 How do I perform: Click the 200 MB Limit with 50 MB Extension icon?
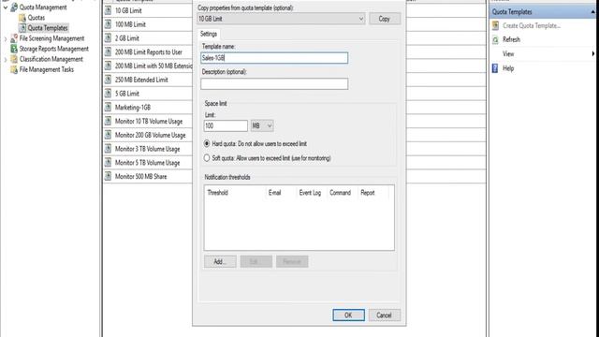pyautogui.click(x=109, y=66)
